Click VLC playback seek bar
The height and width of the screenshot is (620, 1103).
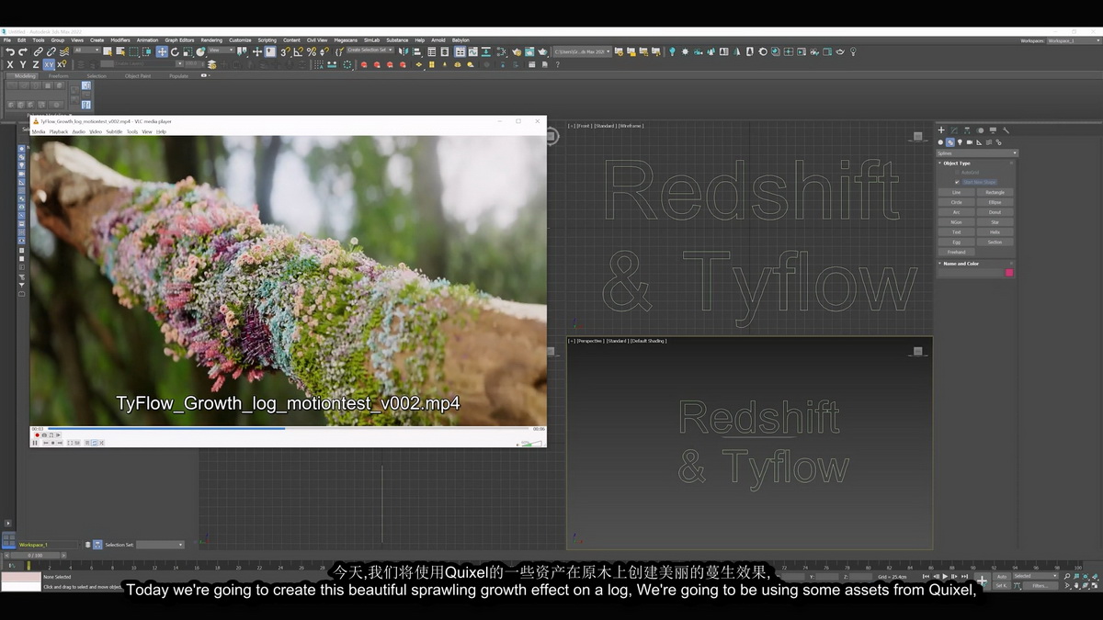tap(288, 428)
